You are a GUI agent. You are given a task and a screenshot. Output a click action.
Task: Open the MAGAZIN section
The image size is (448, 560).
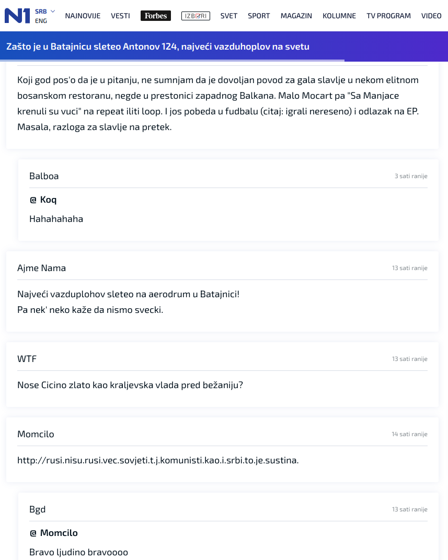[x=296, y=16]
